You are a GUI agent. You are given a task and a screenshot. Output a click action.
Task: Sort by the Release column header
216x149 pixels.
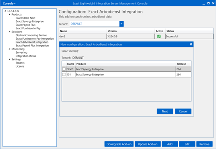click(181, 64)
